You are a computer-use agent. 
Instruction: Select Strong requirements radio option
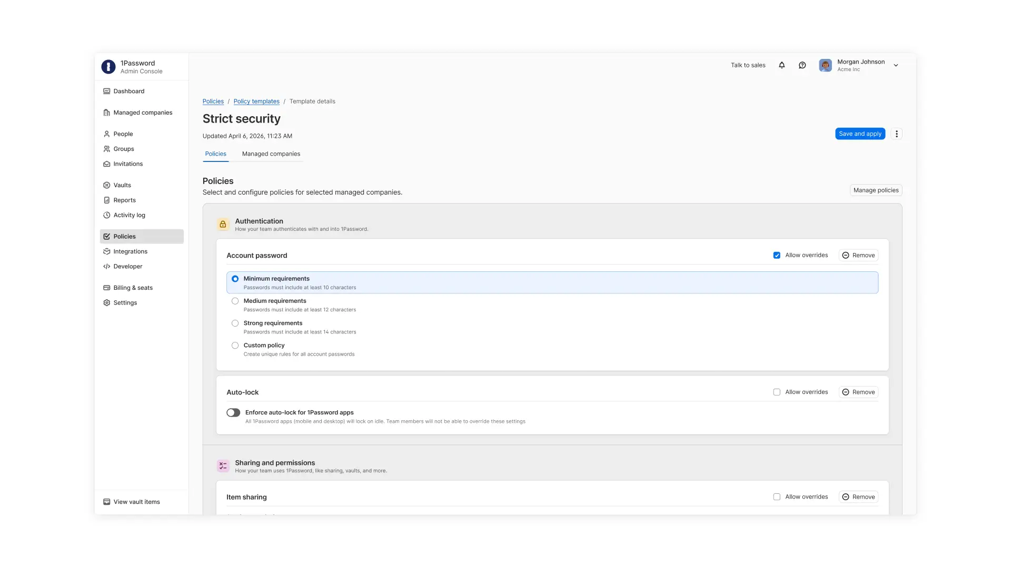tap(235, 323)
